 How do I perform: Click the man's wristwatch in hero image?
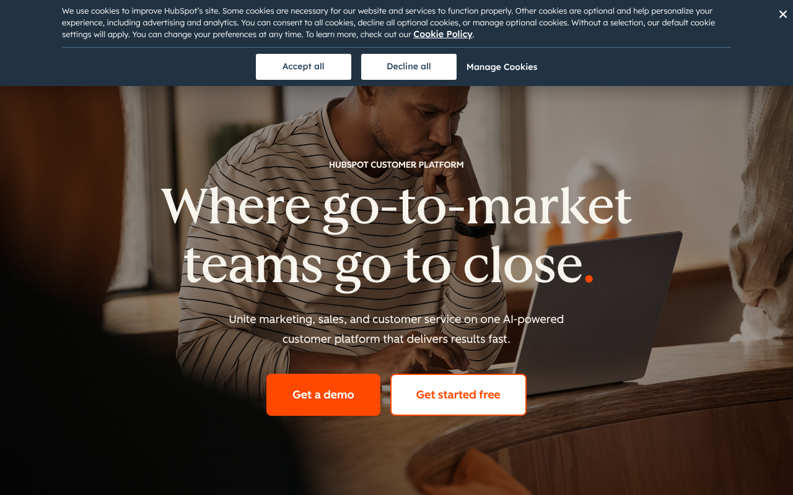pos(475,228)
